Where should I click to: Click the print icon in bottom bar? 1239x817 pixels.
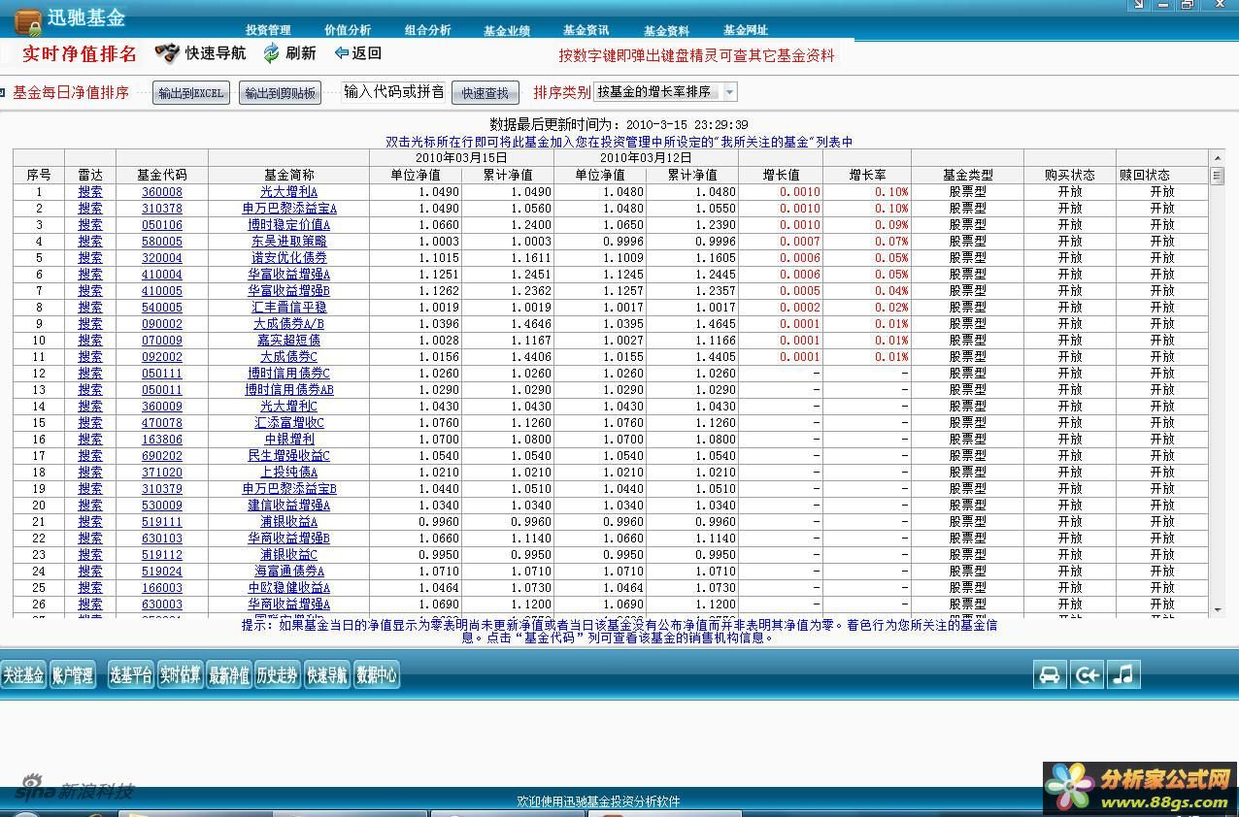point(1049,674)
